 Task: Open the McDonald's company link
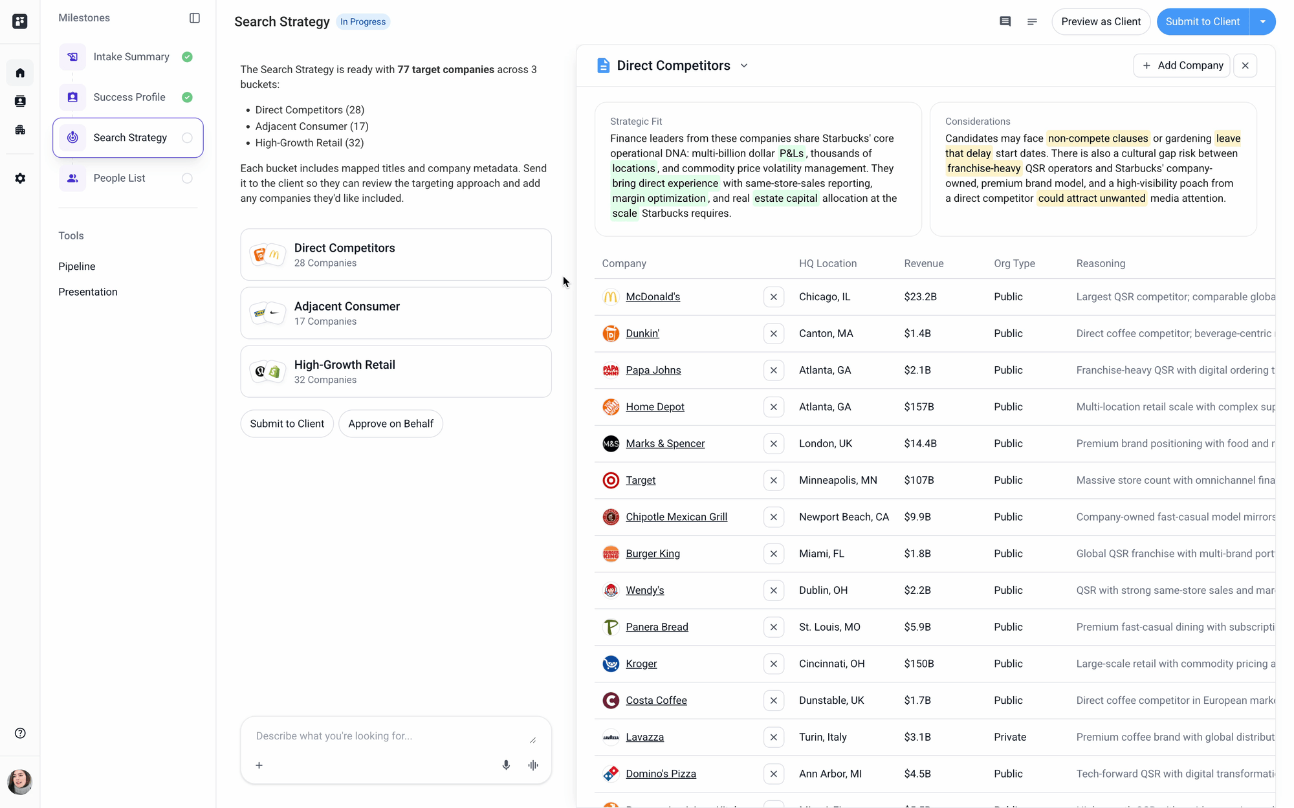(652, 297)
